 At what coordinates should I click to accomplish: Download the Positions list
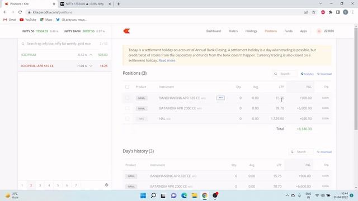pos(324,74)
